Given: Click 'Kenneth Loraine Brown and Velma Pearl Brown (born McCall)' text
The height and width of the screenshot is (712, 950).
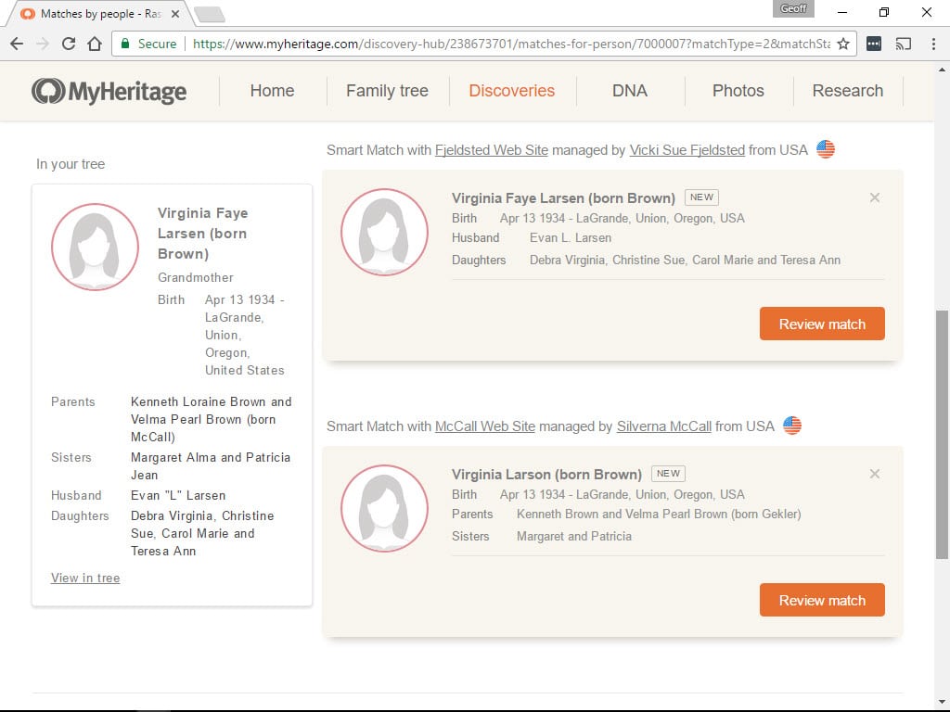Looking at the screenshot, I should coord(211,419).
